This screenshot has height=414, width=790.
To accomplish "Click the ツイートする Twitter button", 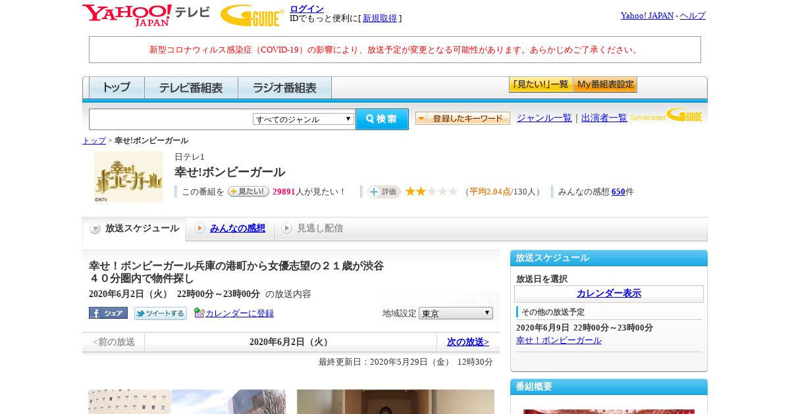I will [x=161, y=313].
